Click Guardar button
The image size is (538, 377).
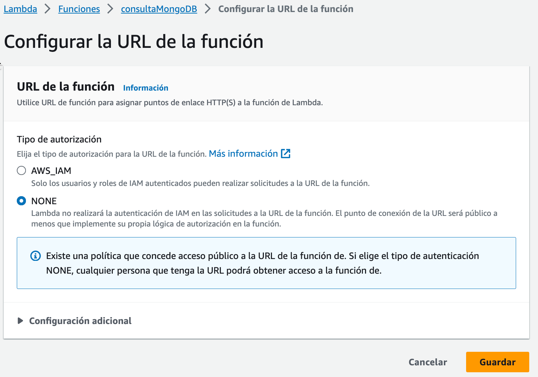point(497,362)
